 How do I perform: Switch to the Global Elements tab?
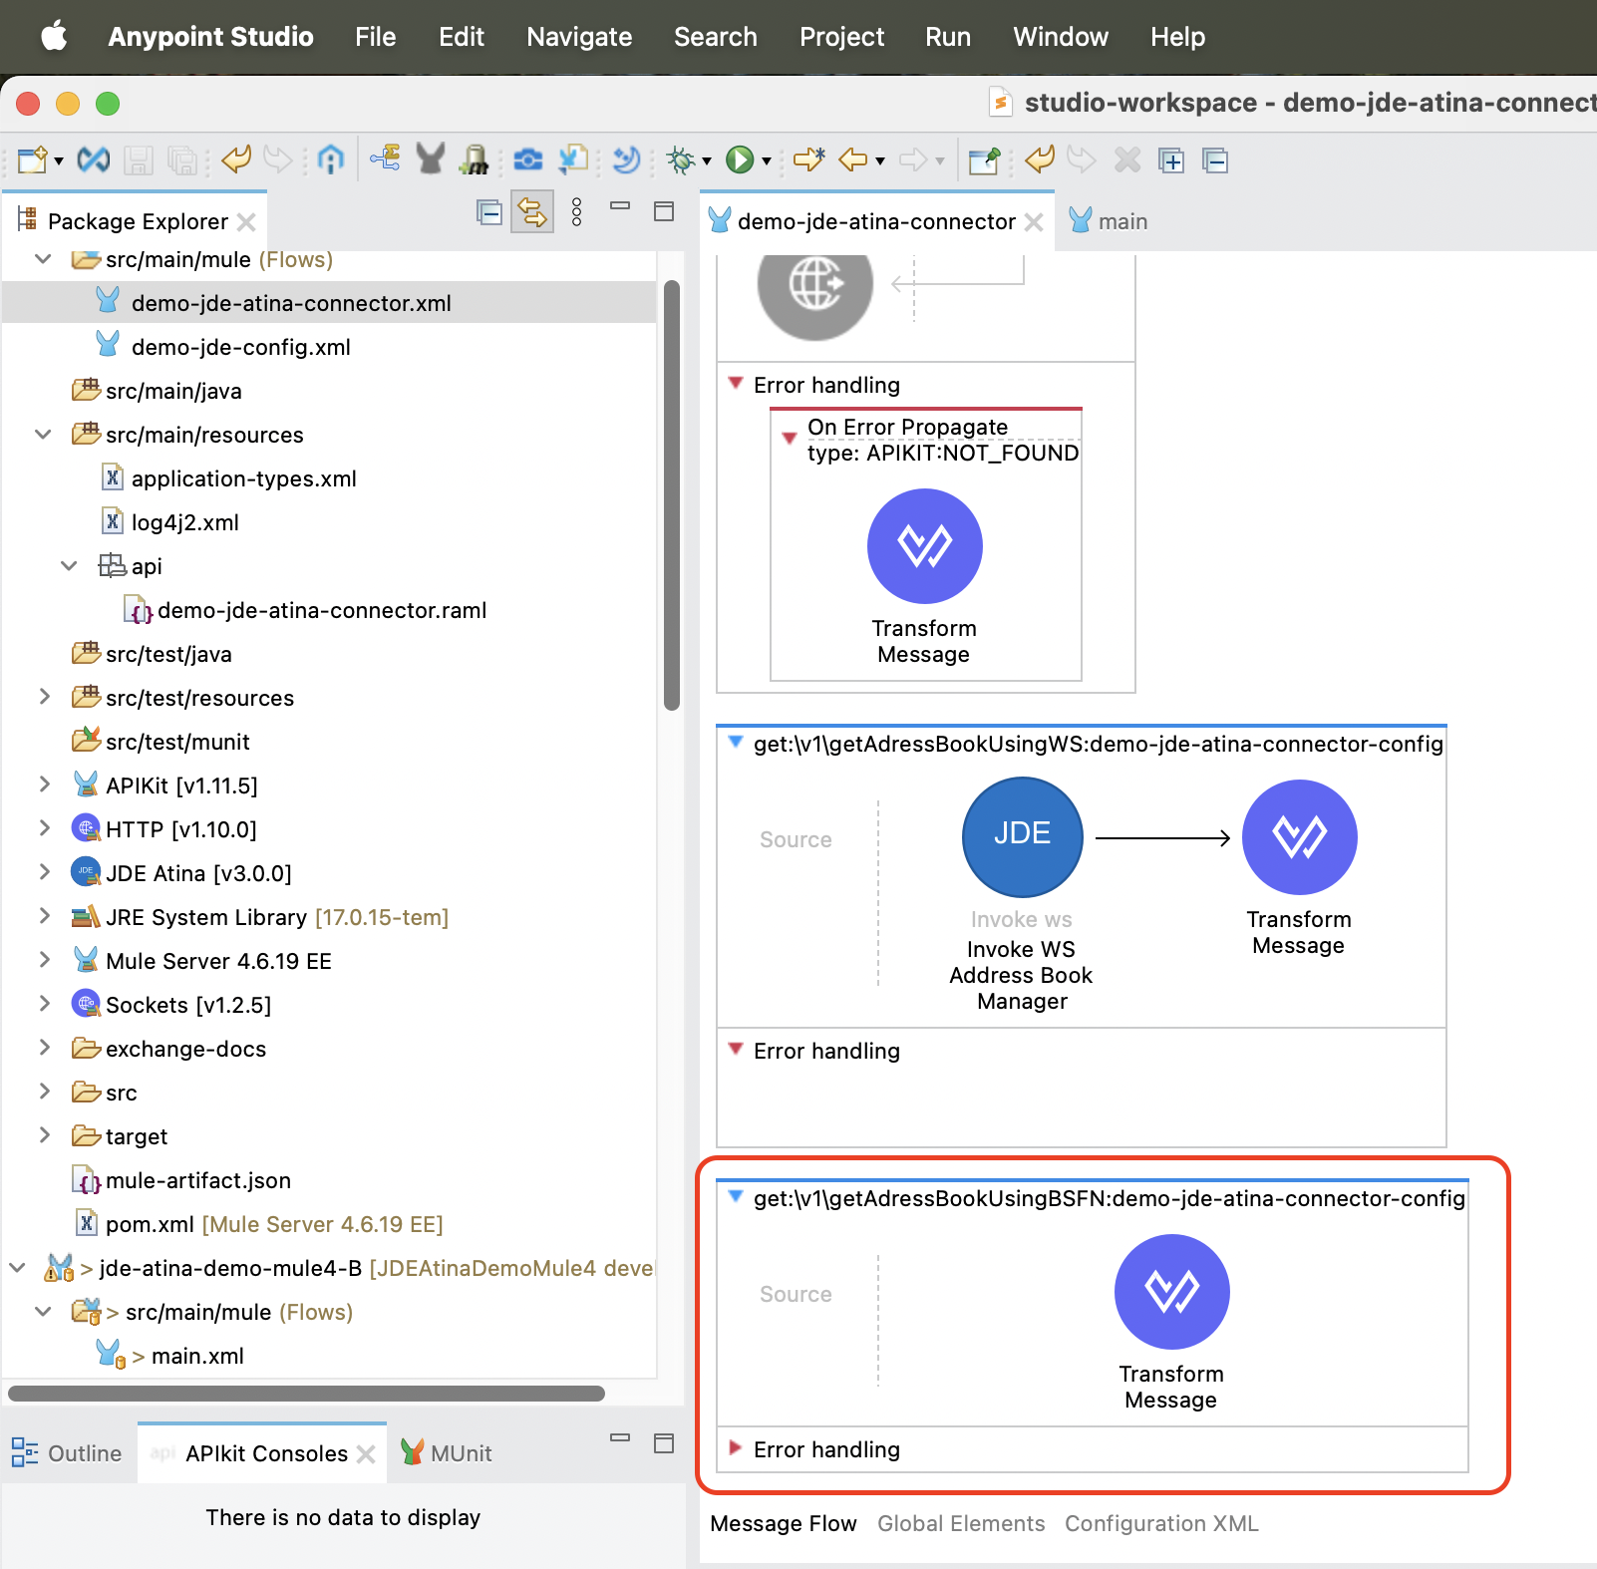tap(960, 1523)
